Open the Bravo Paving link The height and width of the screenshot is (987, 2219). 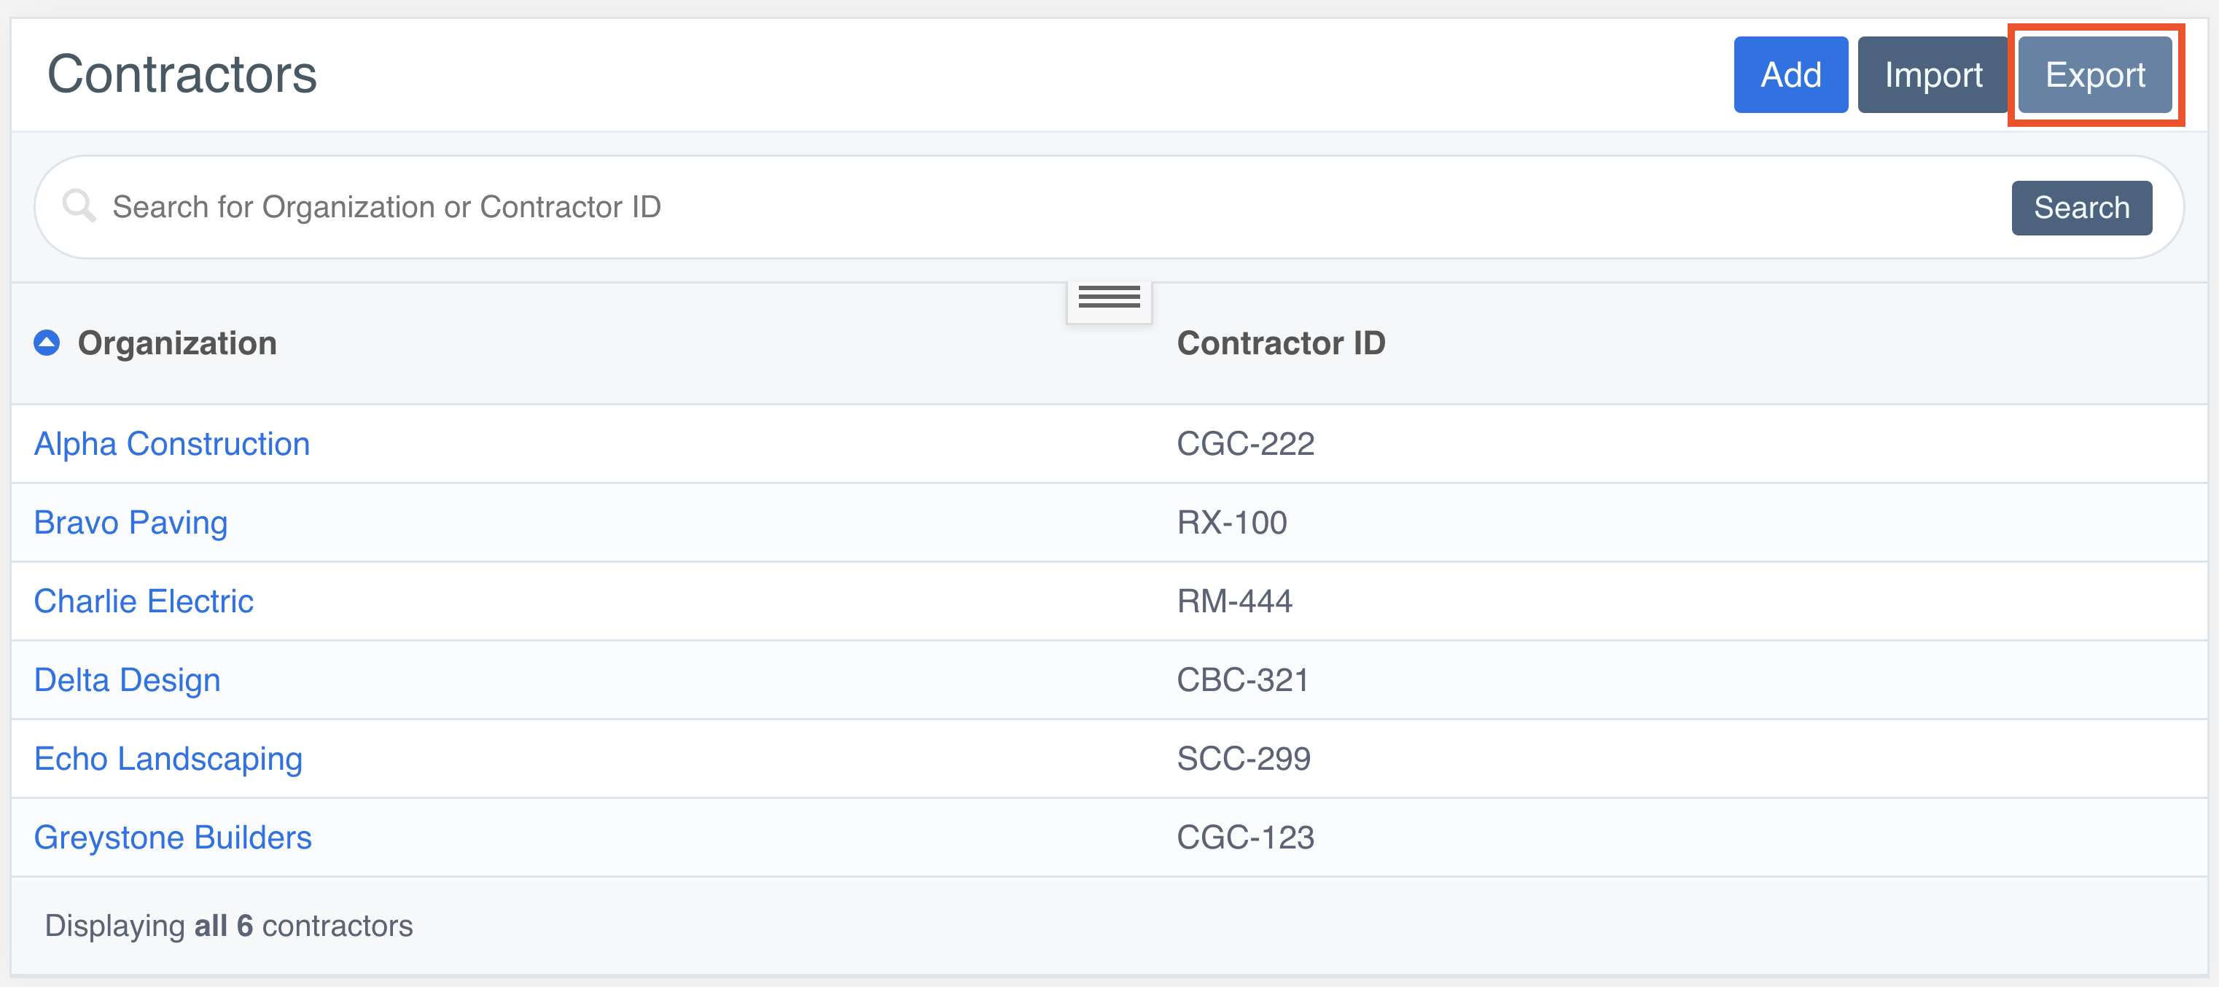(x=130, y=523)
